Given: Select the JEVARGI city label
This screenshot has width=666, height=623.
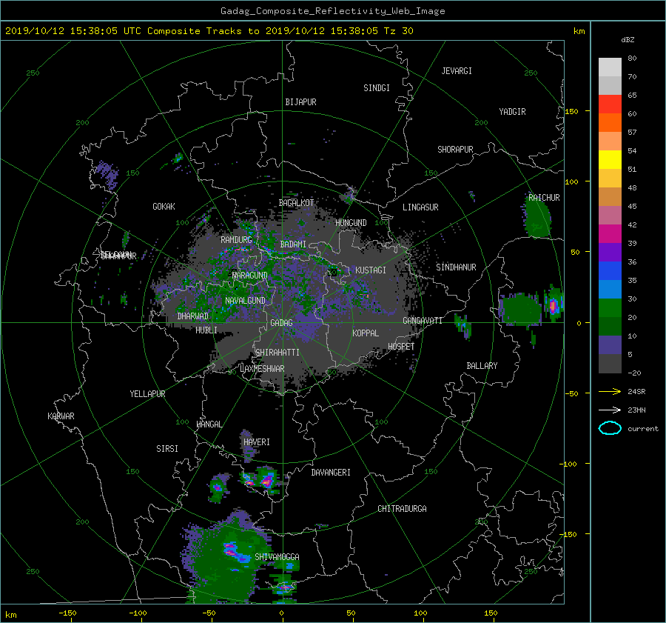Looking at the screenshot, I should 457,71.
